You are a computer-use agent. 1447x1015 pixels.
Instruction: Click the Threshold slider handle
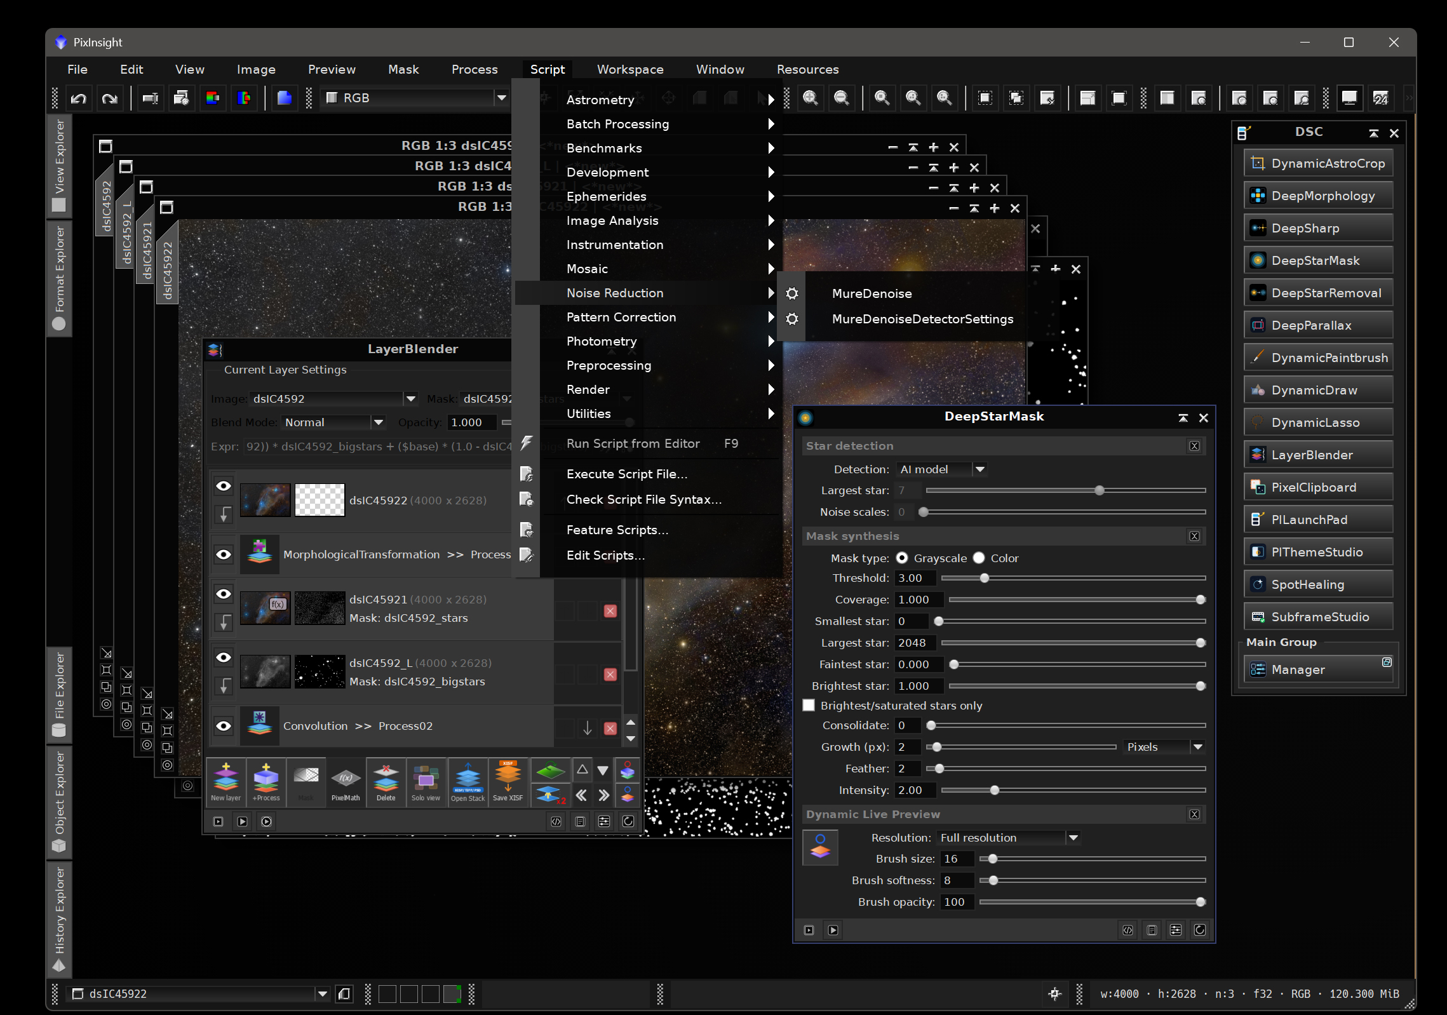984,578
